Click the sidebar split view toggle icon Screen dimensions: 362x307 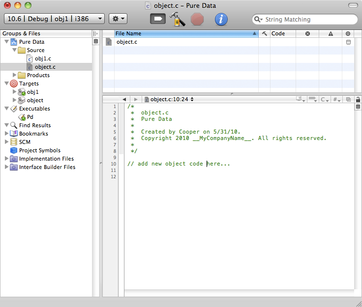95,34
